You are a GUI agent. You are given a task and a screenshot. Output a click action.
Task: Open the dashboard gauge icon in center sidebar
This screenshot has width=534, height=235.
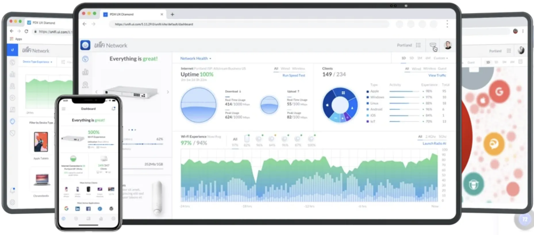point(85,59)
